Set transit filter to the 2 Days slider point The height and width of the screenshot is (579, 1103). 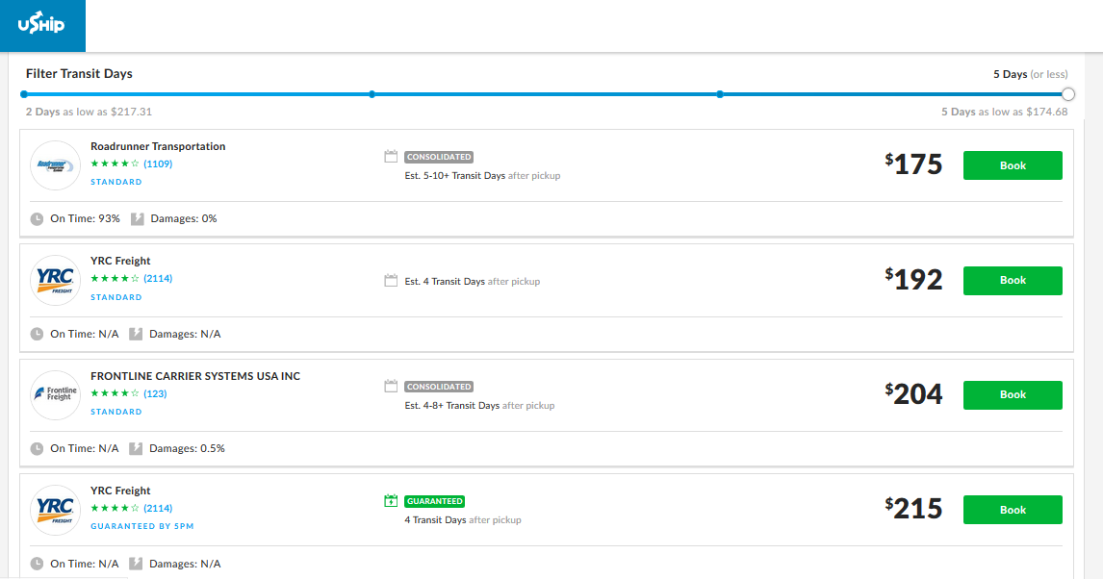pyautogui.click(x=24, y=94)
